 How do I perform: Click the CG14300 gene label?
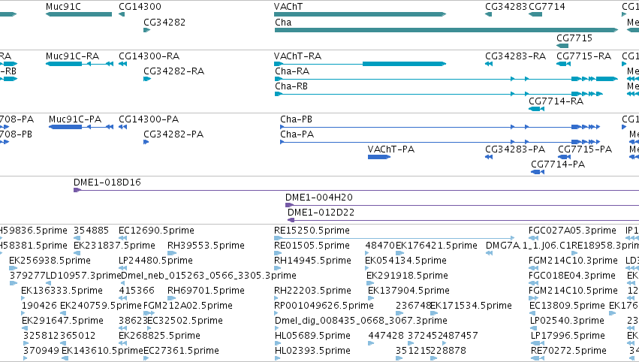140,7
